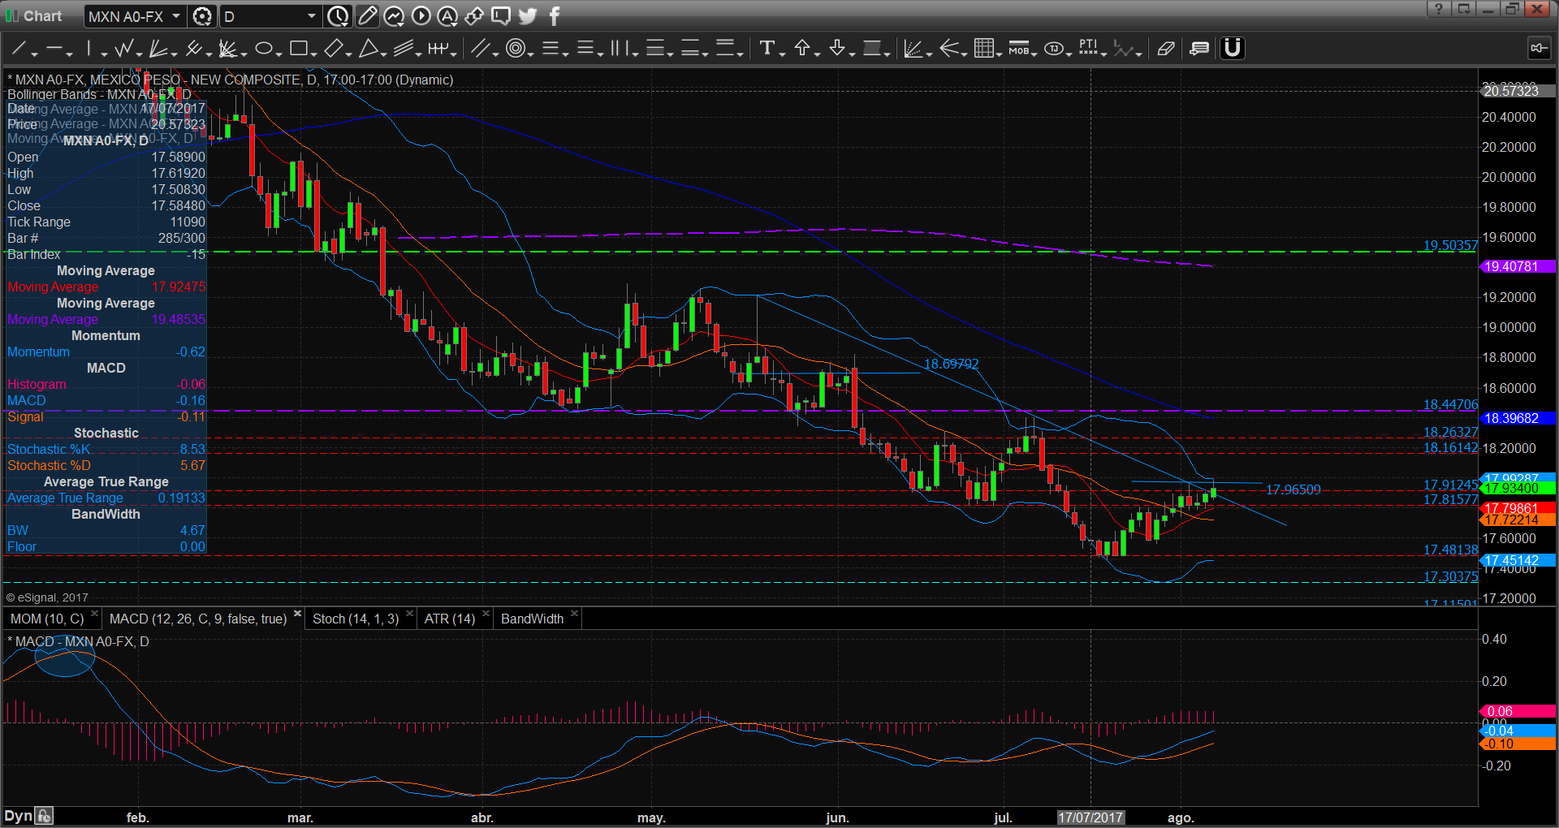Expand the studies chart icon menu
The image size is (1559, 828).
pyautogui.click(x=394, y=15)
